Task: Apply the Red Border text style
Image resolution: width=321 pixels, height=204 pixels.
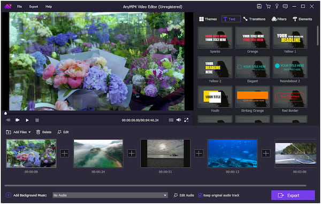Action: tap(290, 97)
